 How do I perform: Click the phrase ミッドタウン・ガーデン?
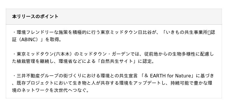pos(105,54)
